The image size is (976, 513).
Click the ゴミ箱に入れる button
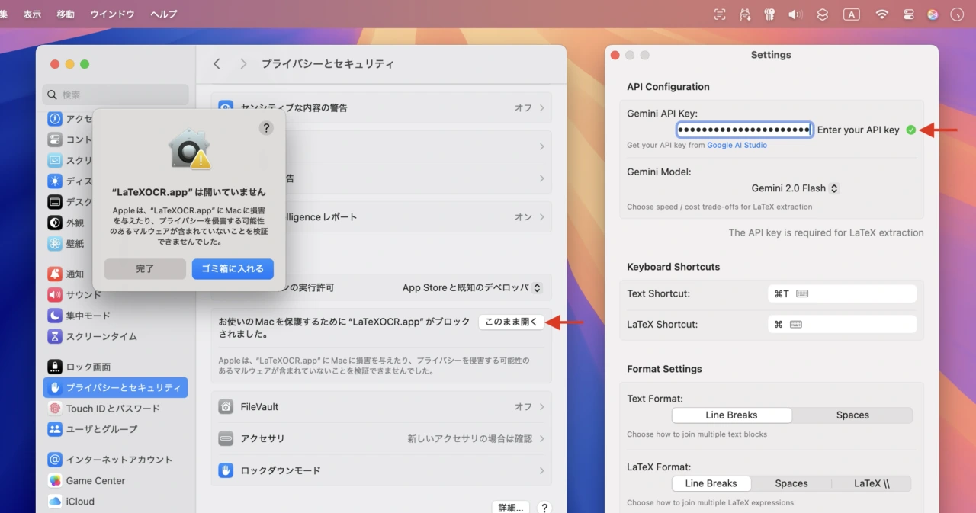tap(233, 269)
